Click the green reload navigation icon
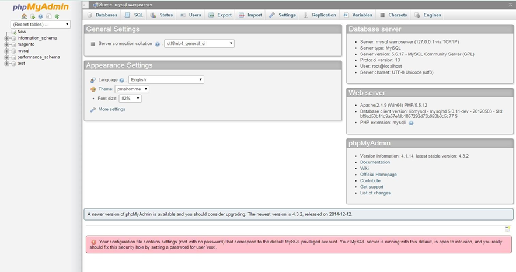The image size is (516, 272). pos(57,16)
